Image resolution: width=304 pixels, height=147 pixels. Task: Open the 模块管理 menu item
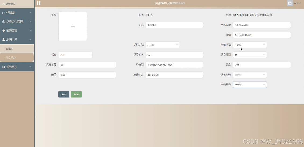[17, 67]
